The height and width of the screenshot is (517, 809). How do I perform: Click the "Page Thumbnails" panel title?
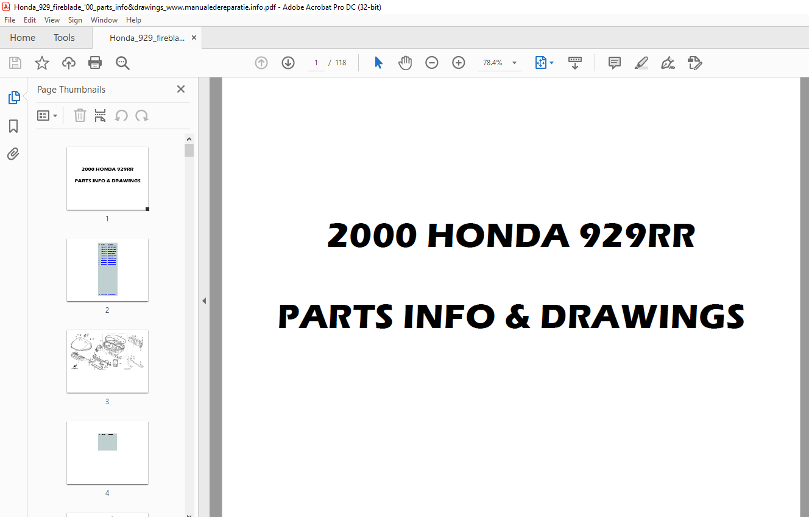[x=71, y=90]
